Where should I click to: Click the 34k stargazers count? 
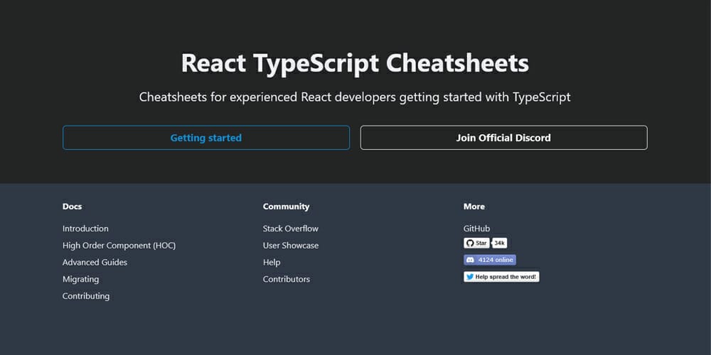[500, 243]
